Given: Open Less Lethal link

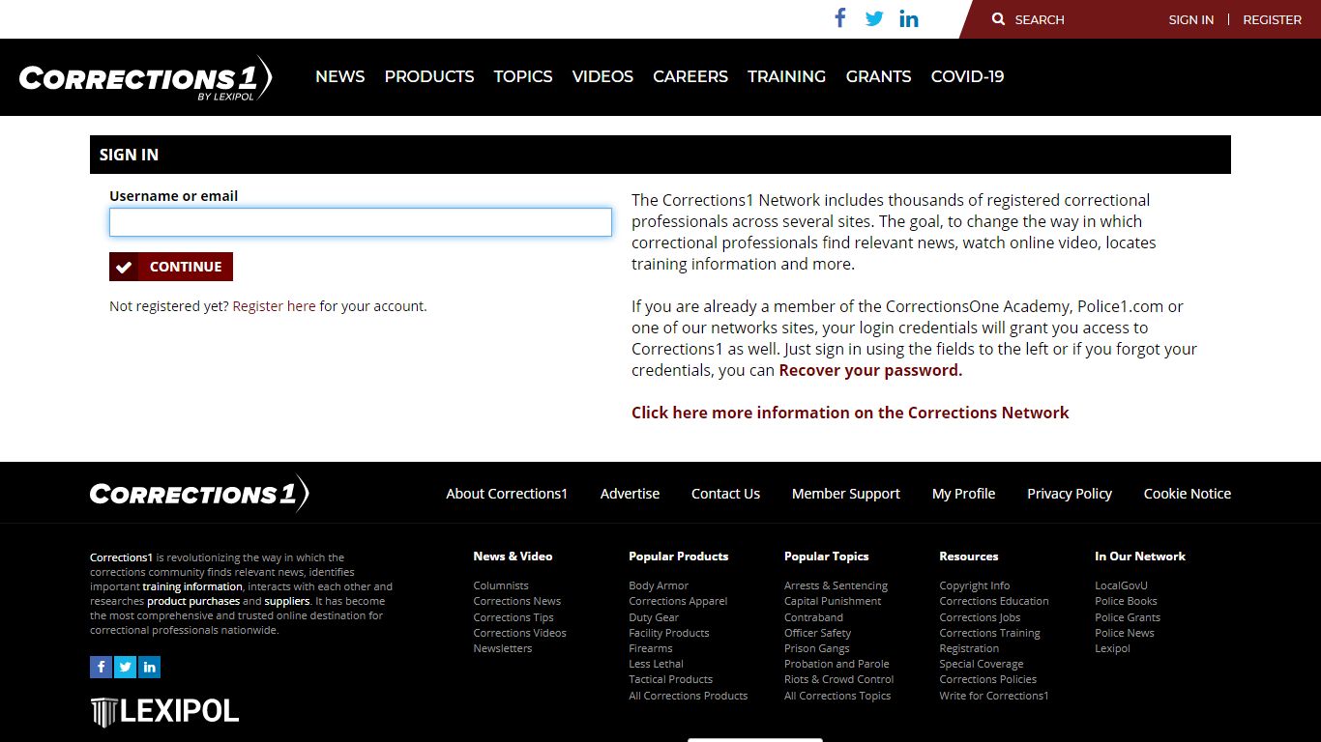Looking at the screenshot, I should (x=657, y=664).
